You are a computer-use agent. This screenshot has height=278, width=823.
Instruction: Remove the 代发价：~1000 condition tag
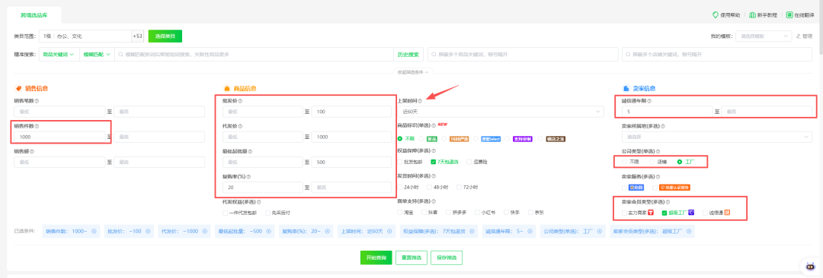206,231
